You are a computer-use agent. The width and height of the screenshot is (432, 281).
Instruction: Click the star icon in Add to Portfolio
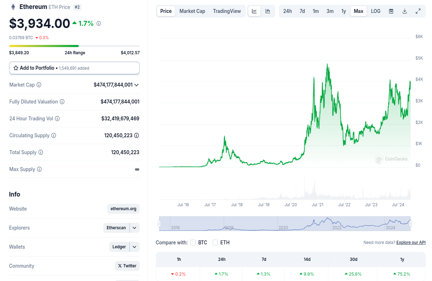click(x=16, y=68)
